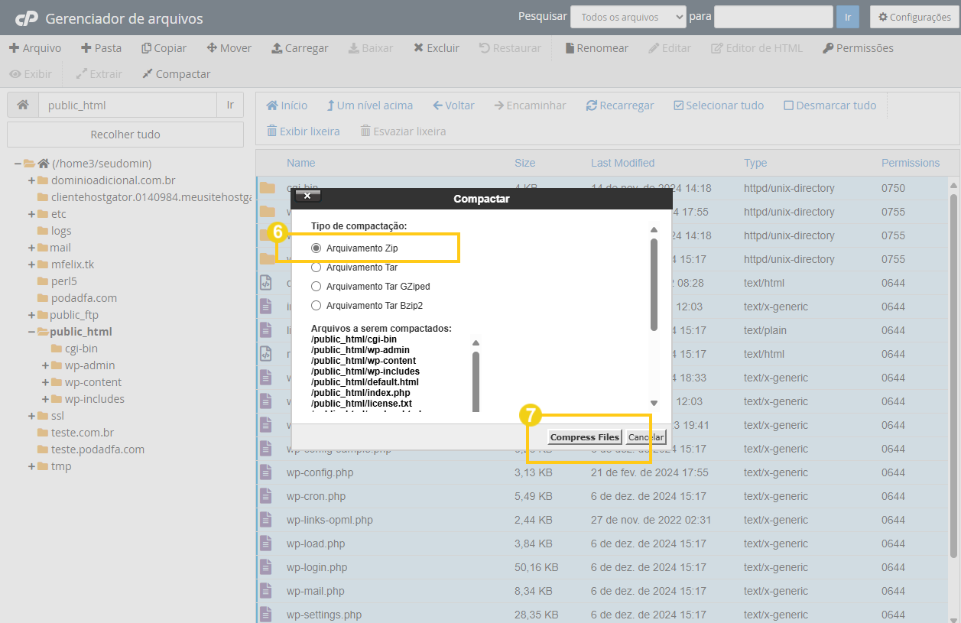Click the file icon of wp-config.php
961x623 pixels.
pyautogui.click(x=266, y=472)
